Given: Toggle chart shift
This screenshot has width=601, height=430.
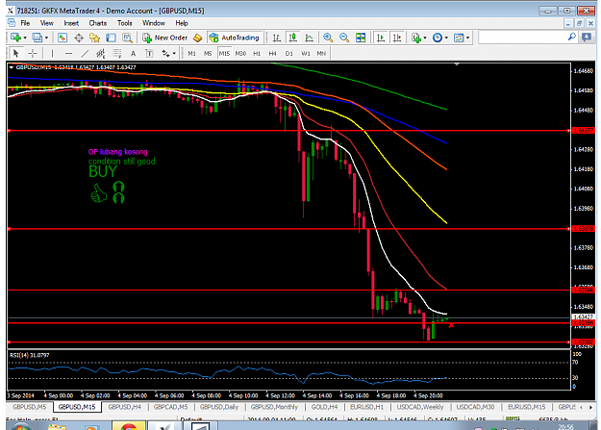Looking at the screenshot, I should click(397, 38).
